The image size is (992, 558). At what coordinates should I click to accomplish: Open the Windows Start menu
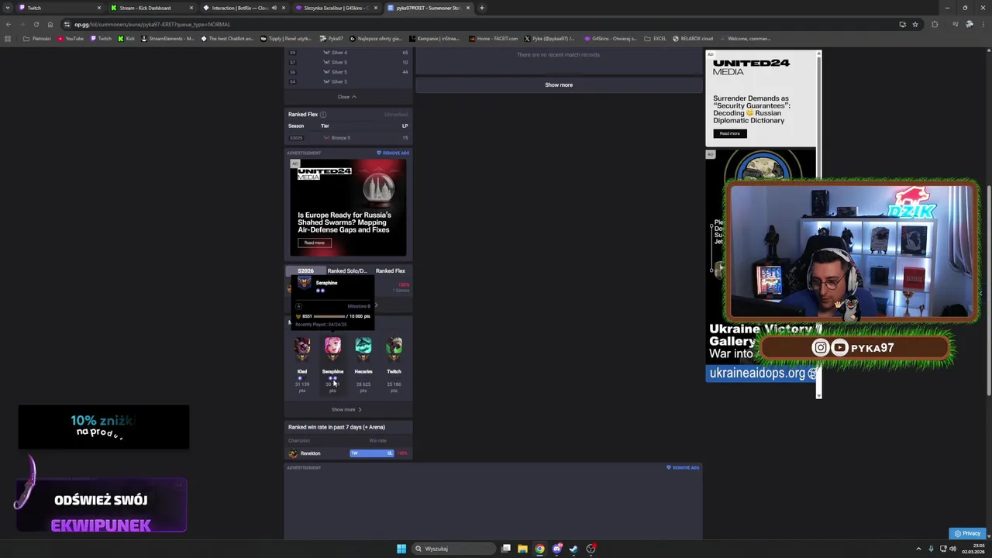click(x=401, y=549)
